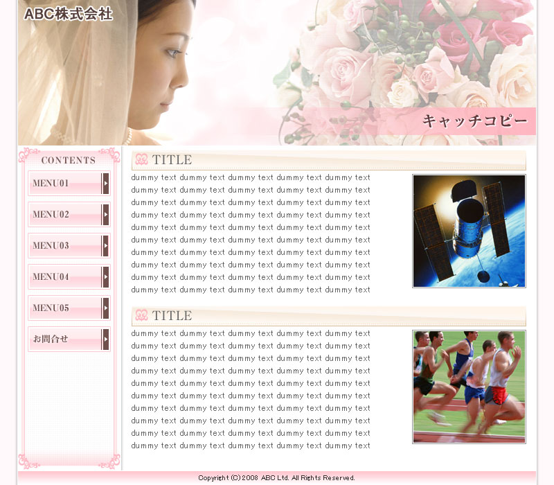This screenshot has height=485, width=554.
Task: Click the arrow icon on MENU03
Action: (105, 246)
